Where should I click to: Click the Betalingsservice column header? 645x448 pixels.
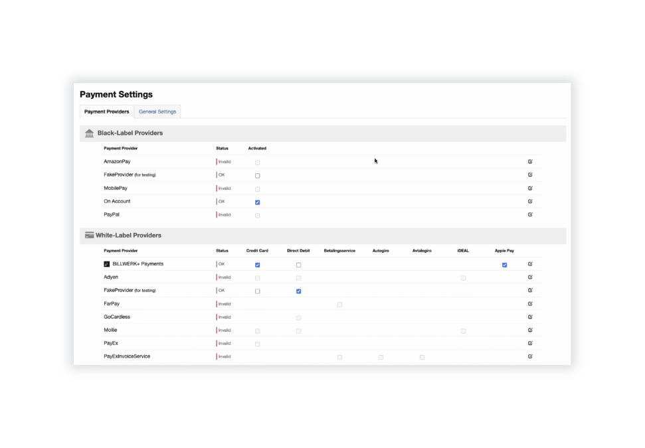click(x=339, y=251)
